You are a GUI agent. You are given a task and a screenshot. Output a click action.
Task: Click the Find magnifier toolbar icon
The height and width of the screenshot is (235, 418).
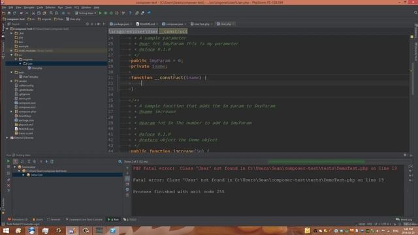point(51,13)
